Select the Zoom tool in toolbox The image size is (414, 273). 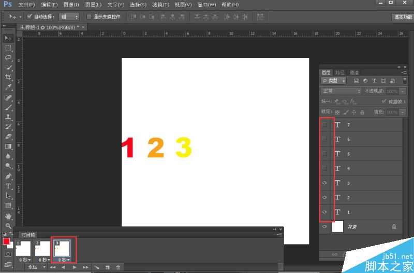pos(8,226)
